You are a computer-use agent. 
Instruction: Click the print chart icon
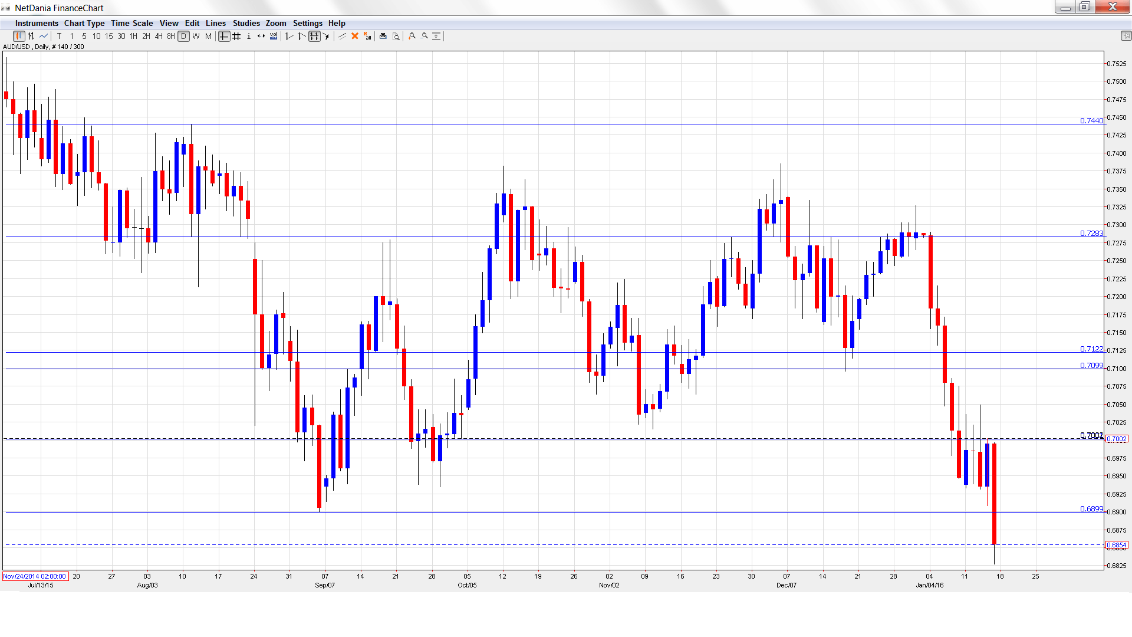point(383,36)
